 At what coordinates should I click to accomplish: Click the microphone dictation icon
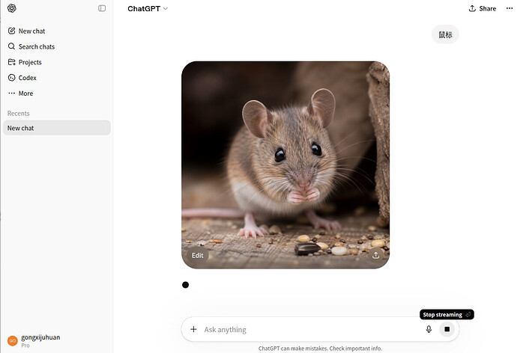coord(429,329)
